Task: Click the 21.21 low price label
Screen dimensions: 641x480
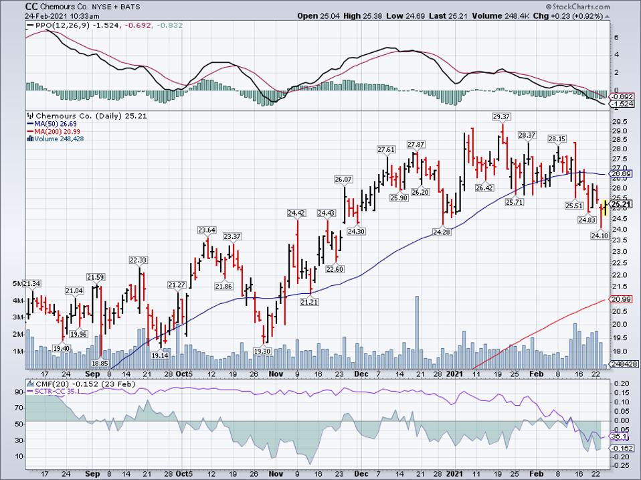Action: coord(309,302)
